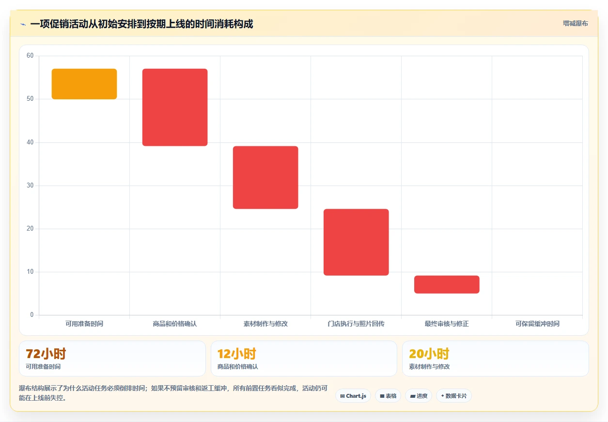
Task: Click the lightning icon beside the chart title
Action: (23, 24)
